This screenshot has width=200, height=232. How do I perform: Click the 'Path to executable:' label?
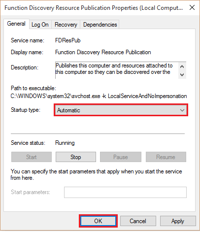pos(33,88)
